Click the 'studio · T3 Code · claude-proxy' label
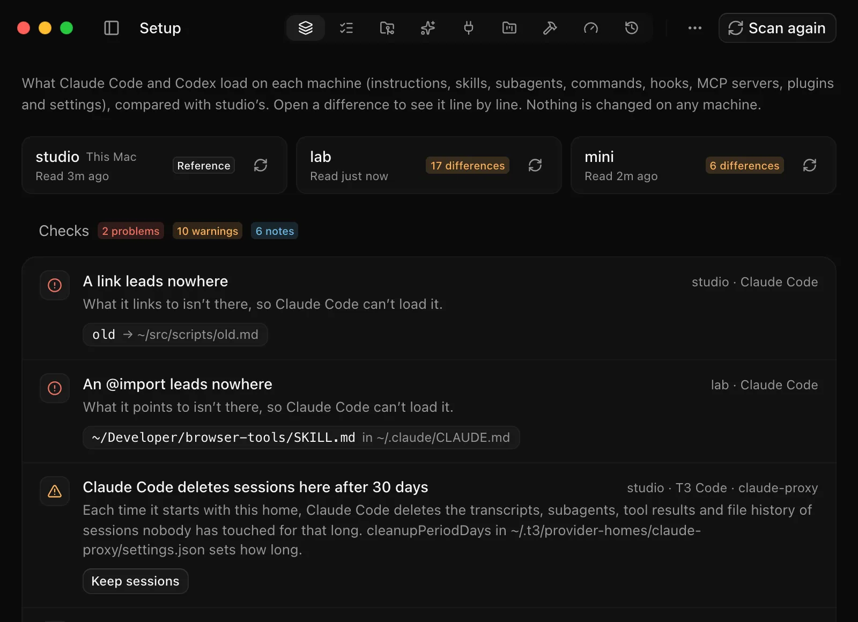The width and height of the screenshot is (858, 622). 722,488
